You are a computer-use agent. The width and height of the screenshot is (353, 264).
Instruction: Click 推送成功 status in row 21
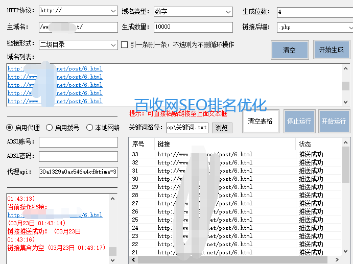[311, 252]
